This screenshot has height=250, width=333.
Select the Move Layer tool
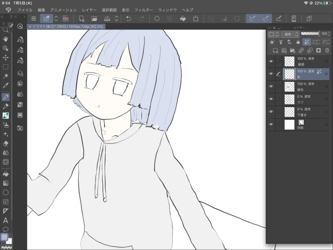[6, 58]
